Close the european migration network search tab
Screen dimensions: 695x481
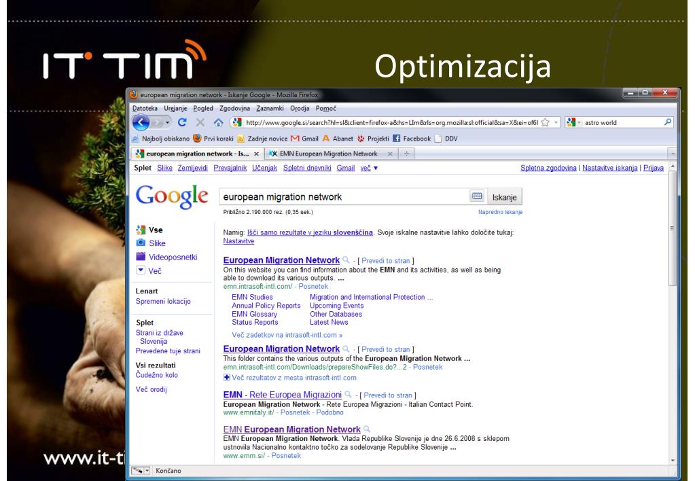(256, 154)
